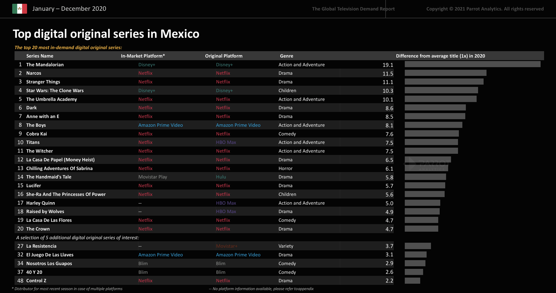Click 'La Resistencia' series name

(41, 246)
